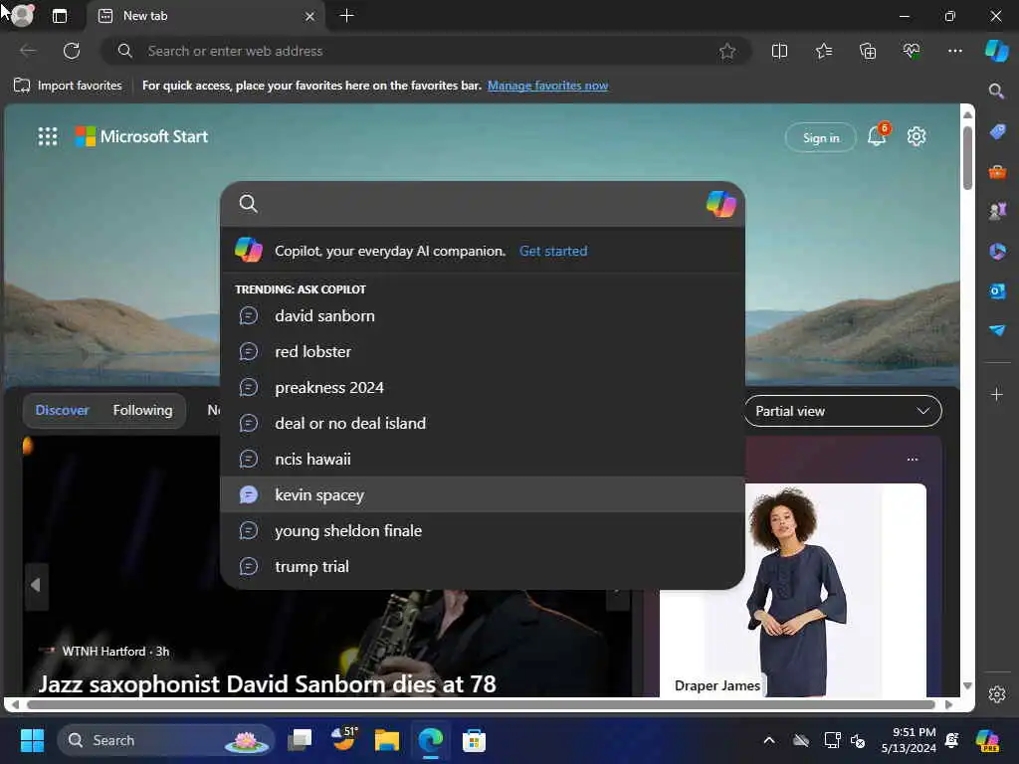Image resolution: width=1019 pixels, height=764 pixels.
Task: Select trending item young sheldon finale
Action: tap(483, 530)
